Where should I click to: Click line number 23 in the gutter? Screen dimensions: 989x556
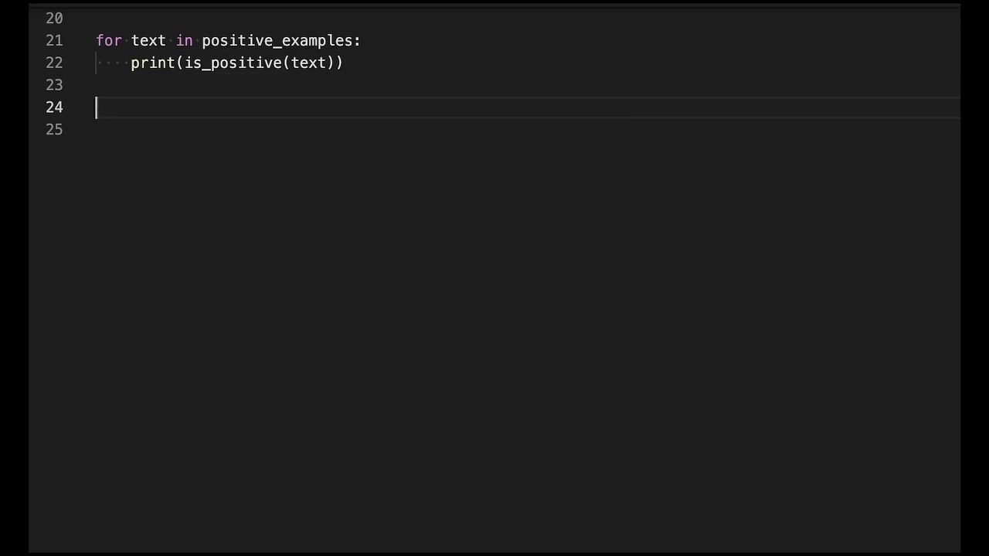point(54,85)
